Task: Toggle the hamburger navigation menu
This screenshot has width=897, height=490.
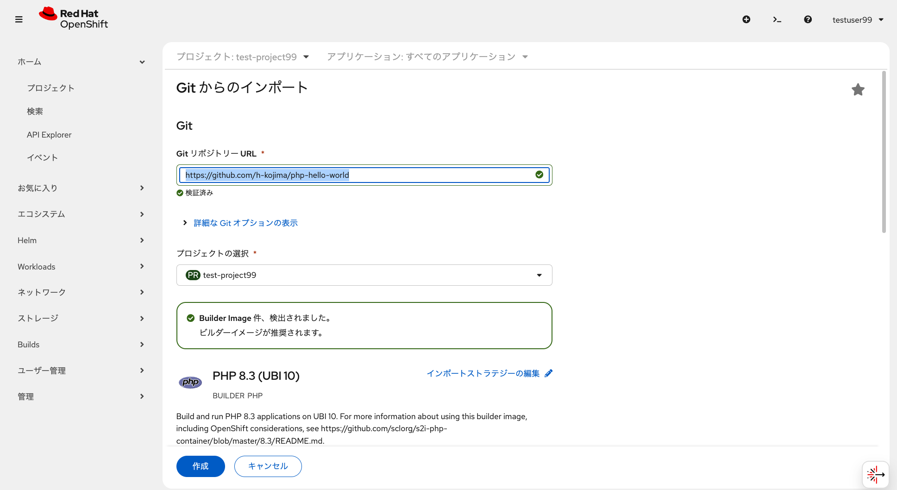Action: click(x=19, y=19)
